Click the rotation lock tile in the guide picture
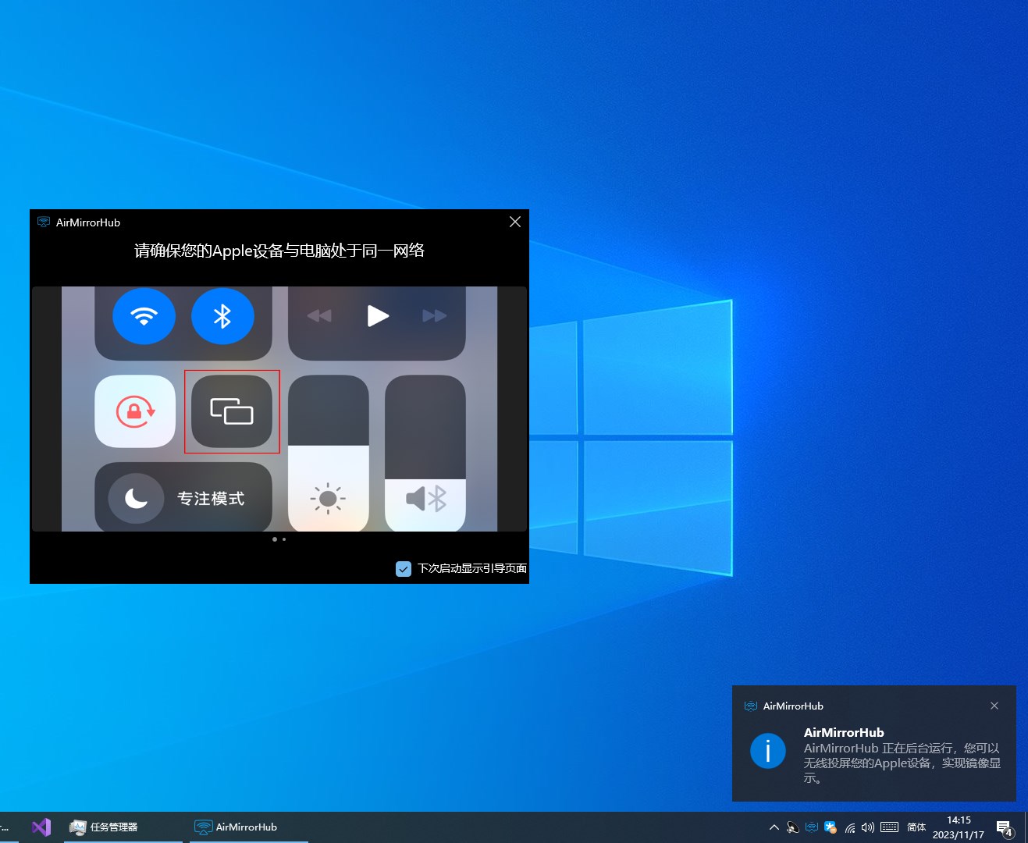Viewport: 1028px width, 843px height. (x=135, y=411)
